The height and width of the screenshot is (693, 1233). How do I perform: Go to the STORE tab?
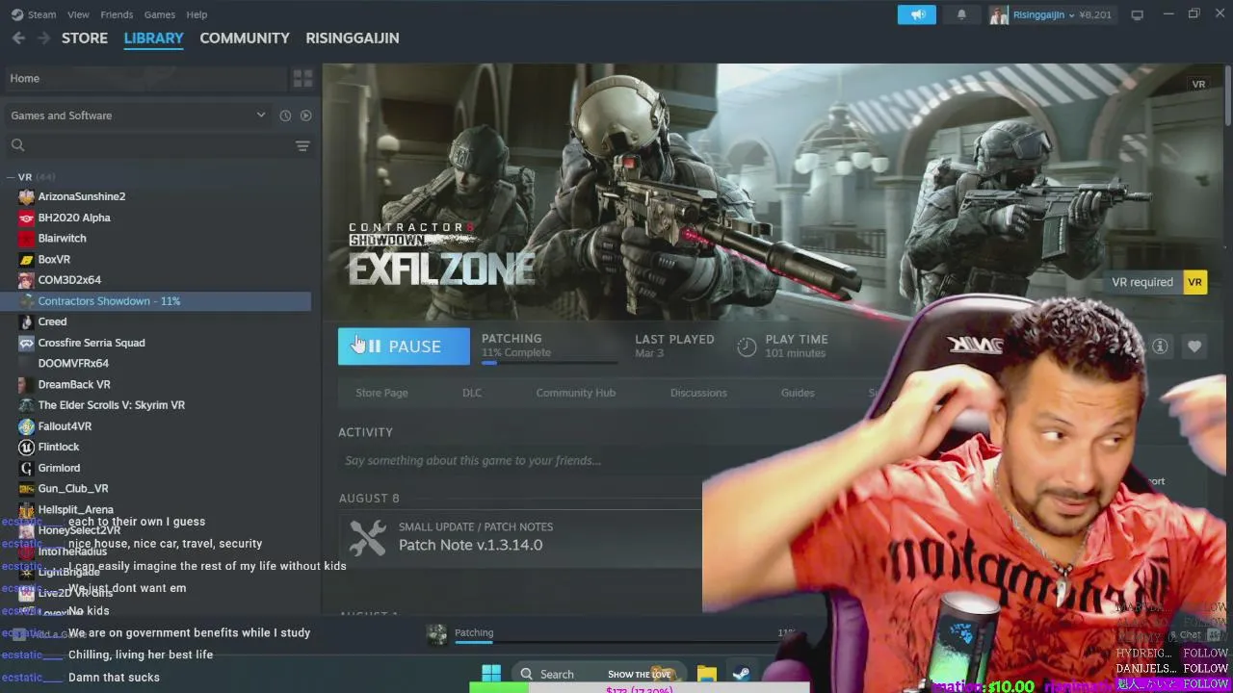[85, 38]
